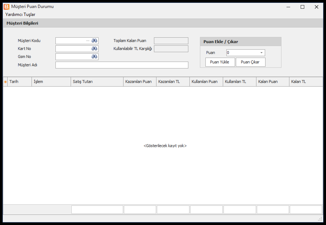Click the binoculars search icon for Kart No
This screenshot has height=225, width=326.
pos(95,49)
